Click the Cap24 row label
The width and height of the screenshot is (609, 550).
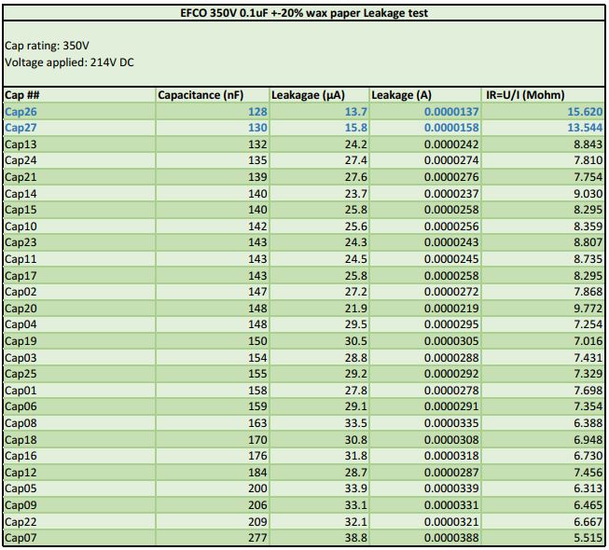point(21,160)
